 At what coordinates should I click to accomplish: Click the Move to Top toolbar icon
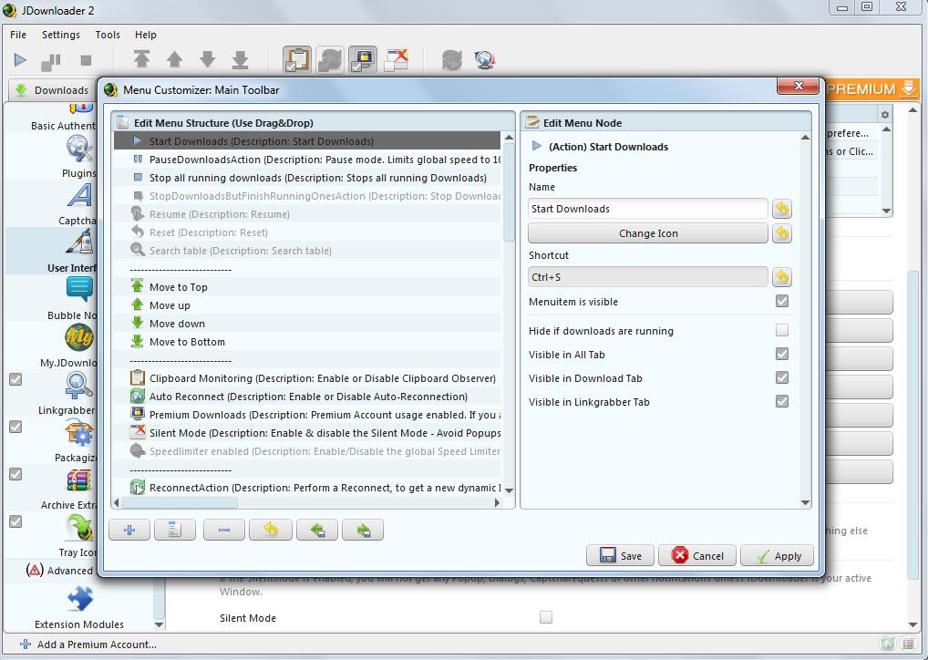coord(141,59)
